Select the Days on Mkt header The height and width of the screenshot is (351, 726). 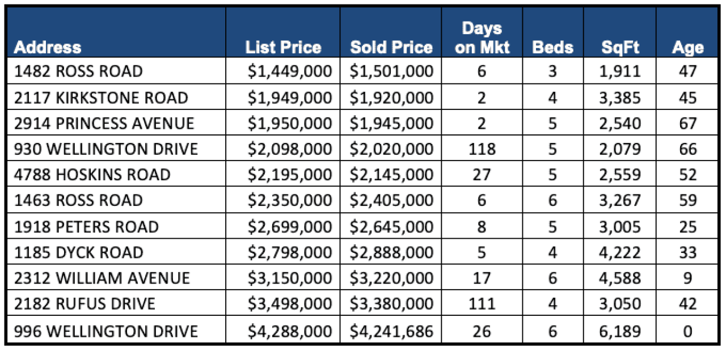pyautogui.click(x=482, y=38)
